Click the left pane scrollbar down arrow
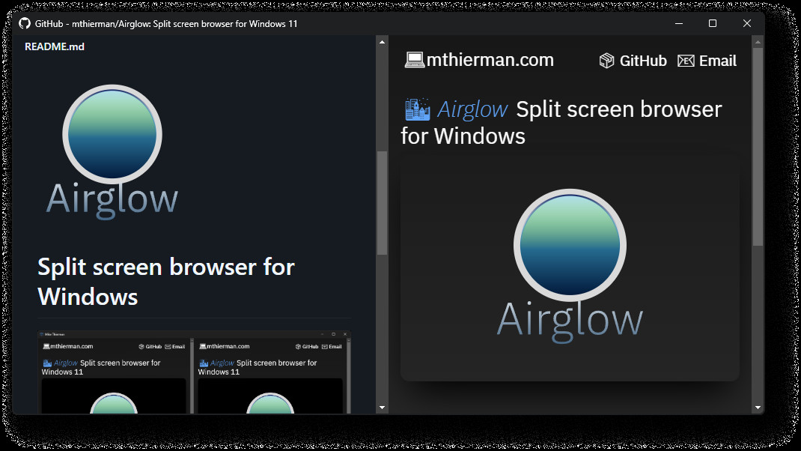The height and width of the screenshot is (451, 801). [x=382, y=408]
